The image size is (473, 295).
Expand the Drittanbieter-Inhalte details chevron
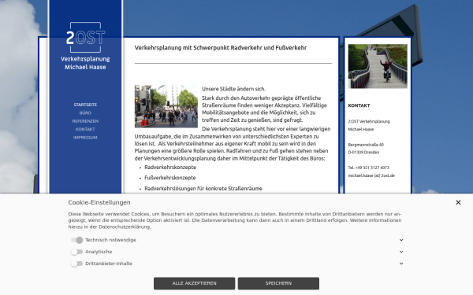[x=401, y=264]
